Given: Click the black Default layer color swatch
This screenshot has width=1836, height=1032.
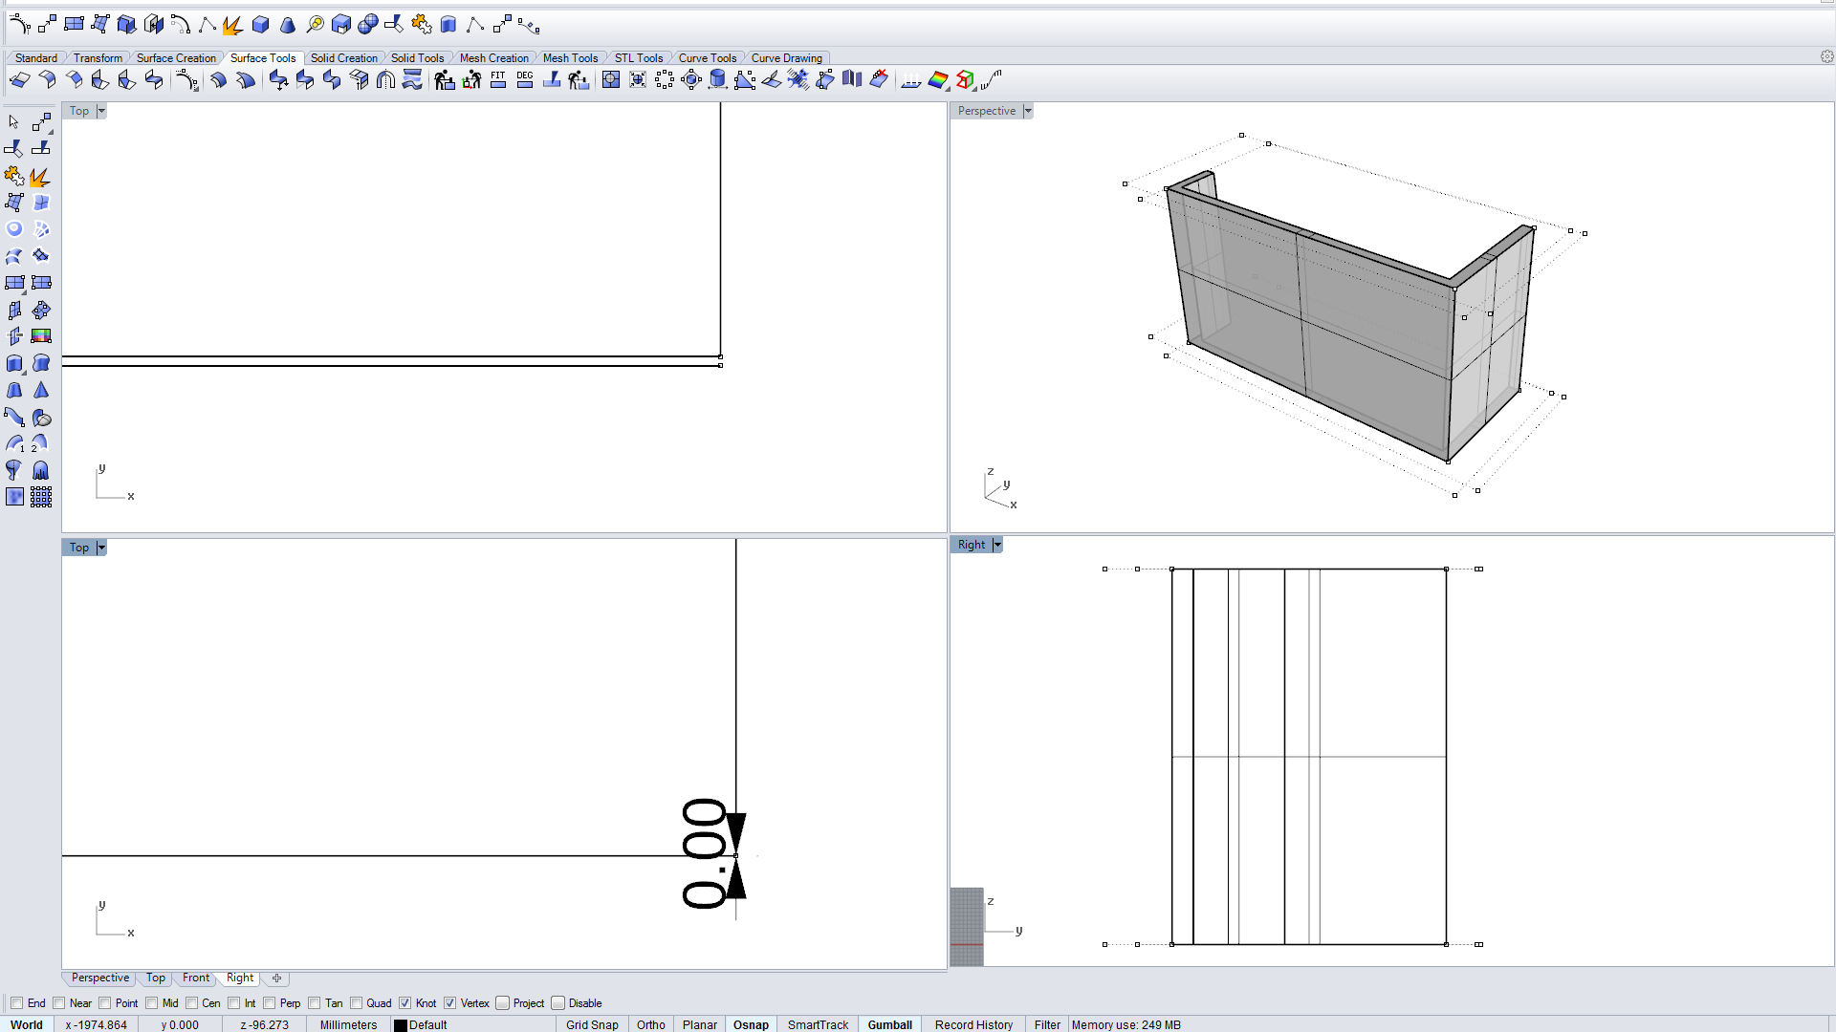Looking at the screenshot, I should (x=401, y=1024).
